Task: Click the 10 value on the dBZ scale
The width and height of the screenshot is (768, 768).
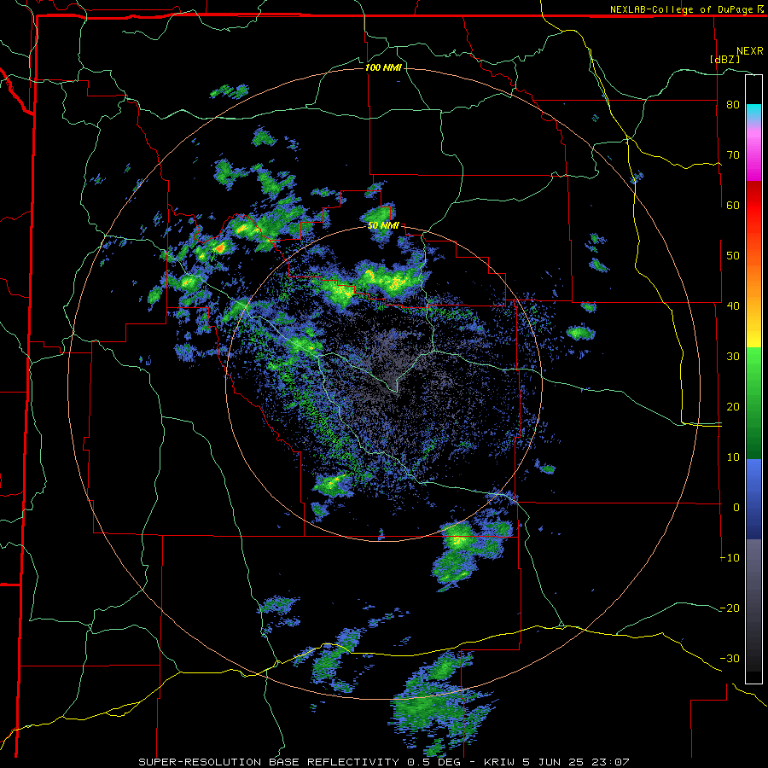Action: [733, 457]
